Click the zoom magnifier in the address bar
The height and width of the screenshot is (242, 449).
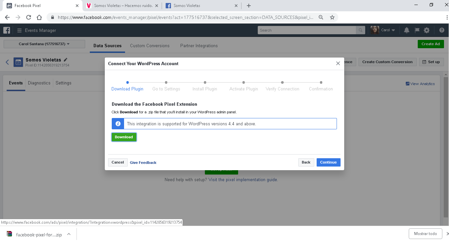point(321,17)
